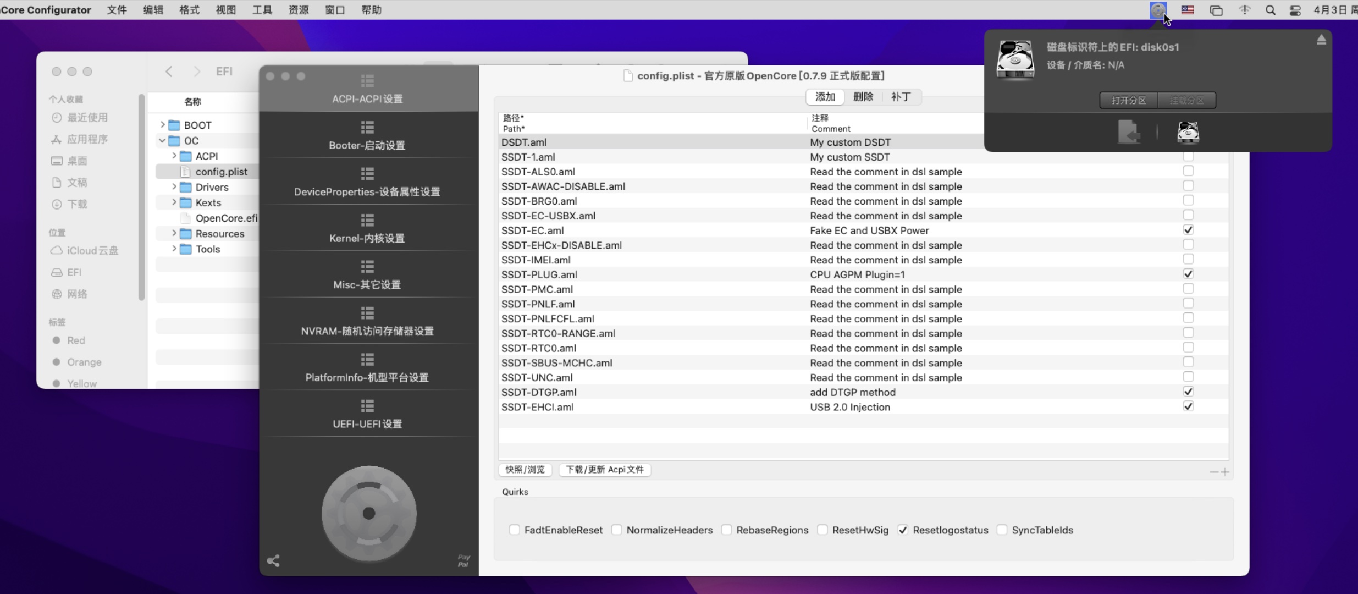Enable the SyncTableIds quirk
1358x594 pixels.
1002,530
